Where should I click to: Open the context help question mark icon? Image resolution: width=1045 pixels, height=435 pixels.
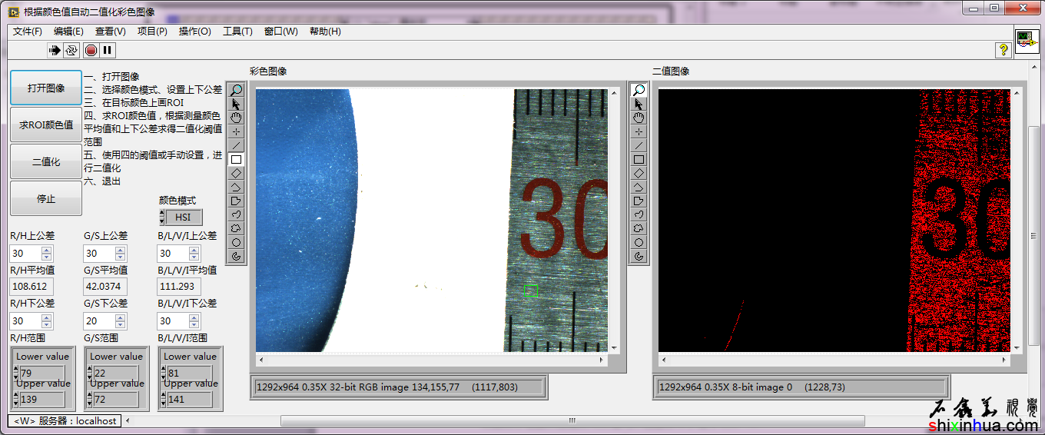tap(1003, 50)
